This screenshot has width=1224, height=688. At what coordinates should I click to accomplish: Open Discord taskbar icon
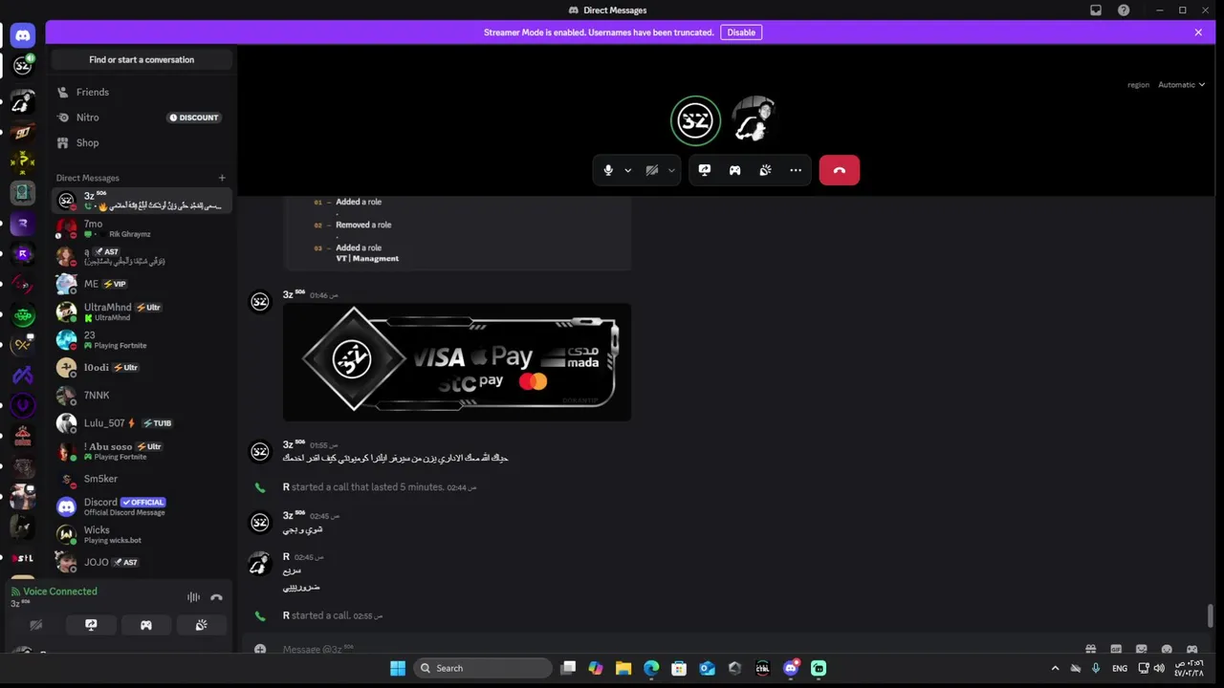[791, 668]
